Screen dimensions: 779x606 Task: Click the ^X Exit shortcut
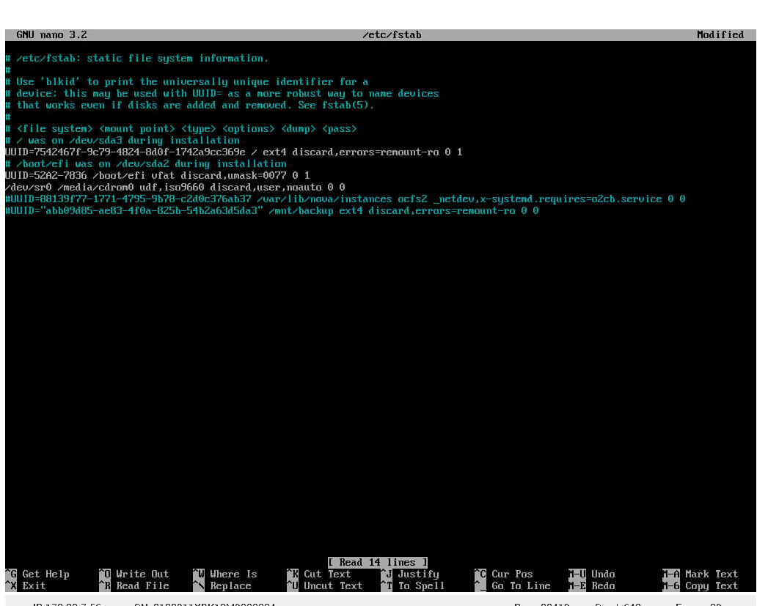pyautogui.click(x=26, y=585)
